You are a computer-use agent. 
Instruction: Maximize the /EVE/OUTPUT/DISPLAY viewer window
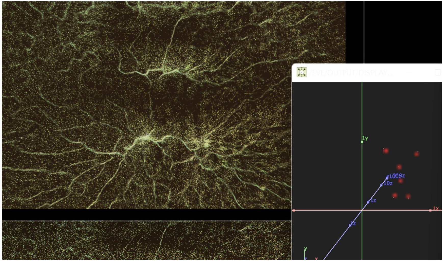(438, 73)
